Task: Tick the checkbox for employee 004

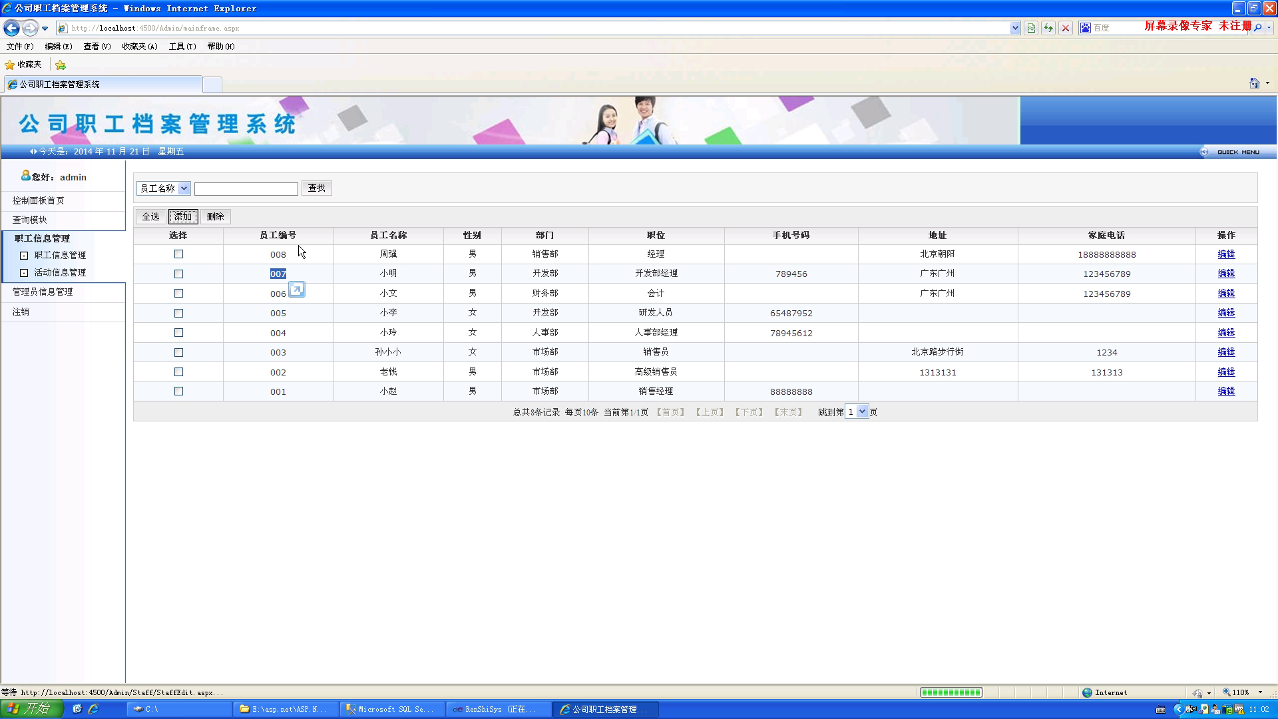Action: (x=178, y=332)
